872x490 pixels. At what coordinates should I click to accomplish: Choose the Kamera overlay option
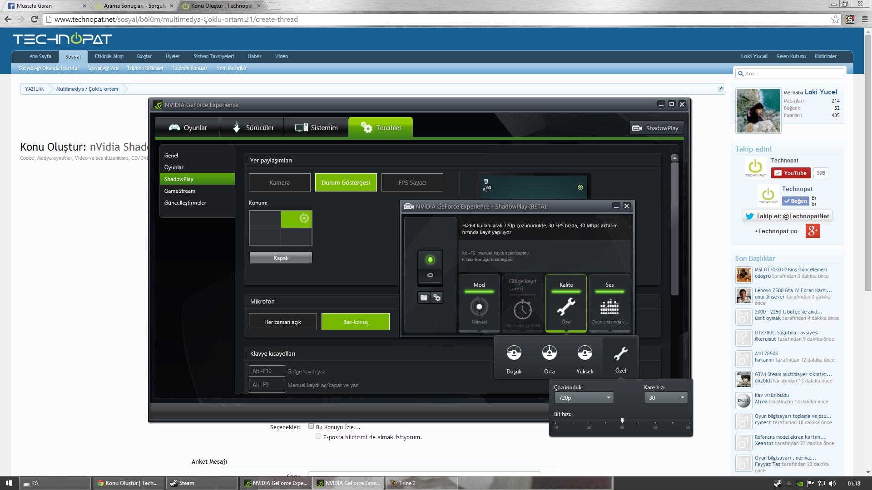[x=280, y=182]
